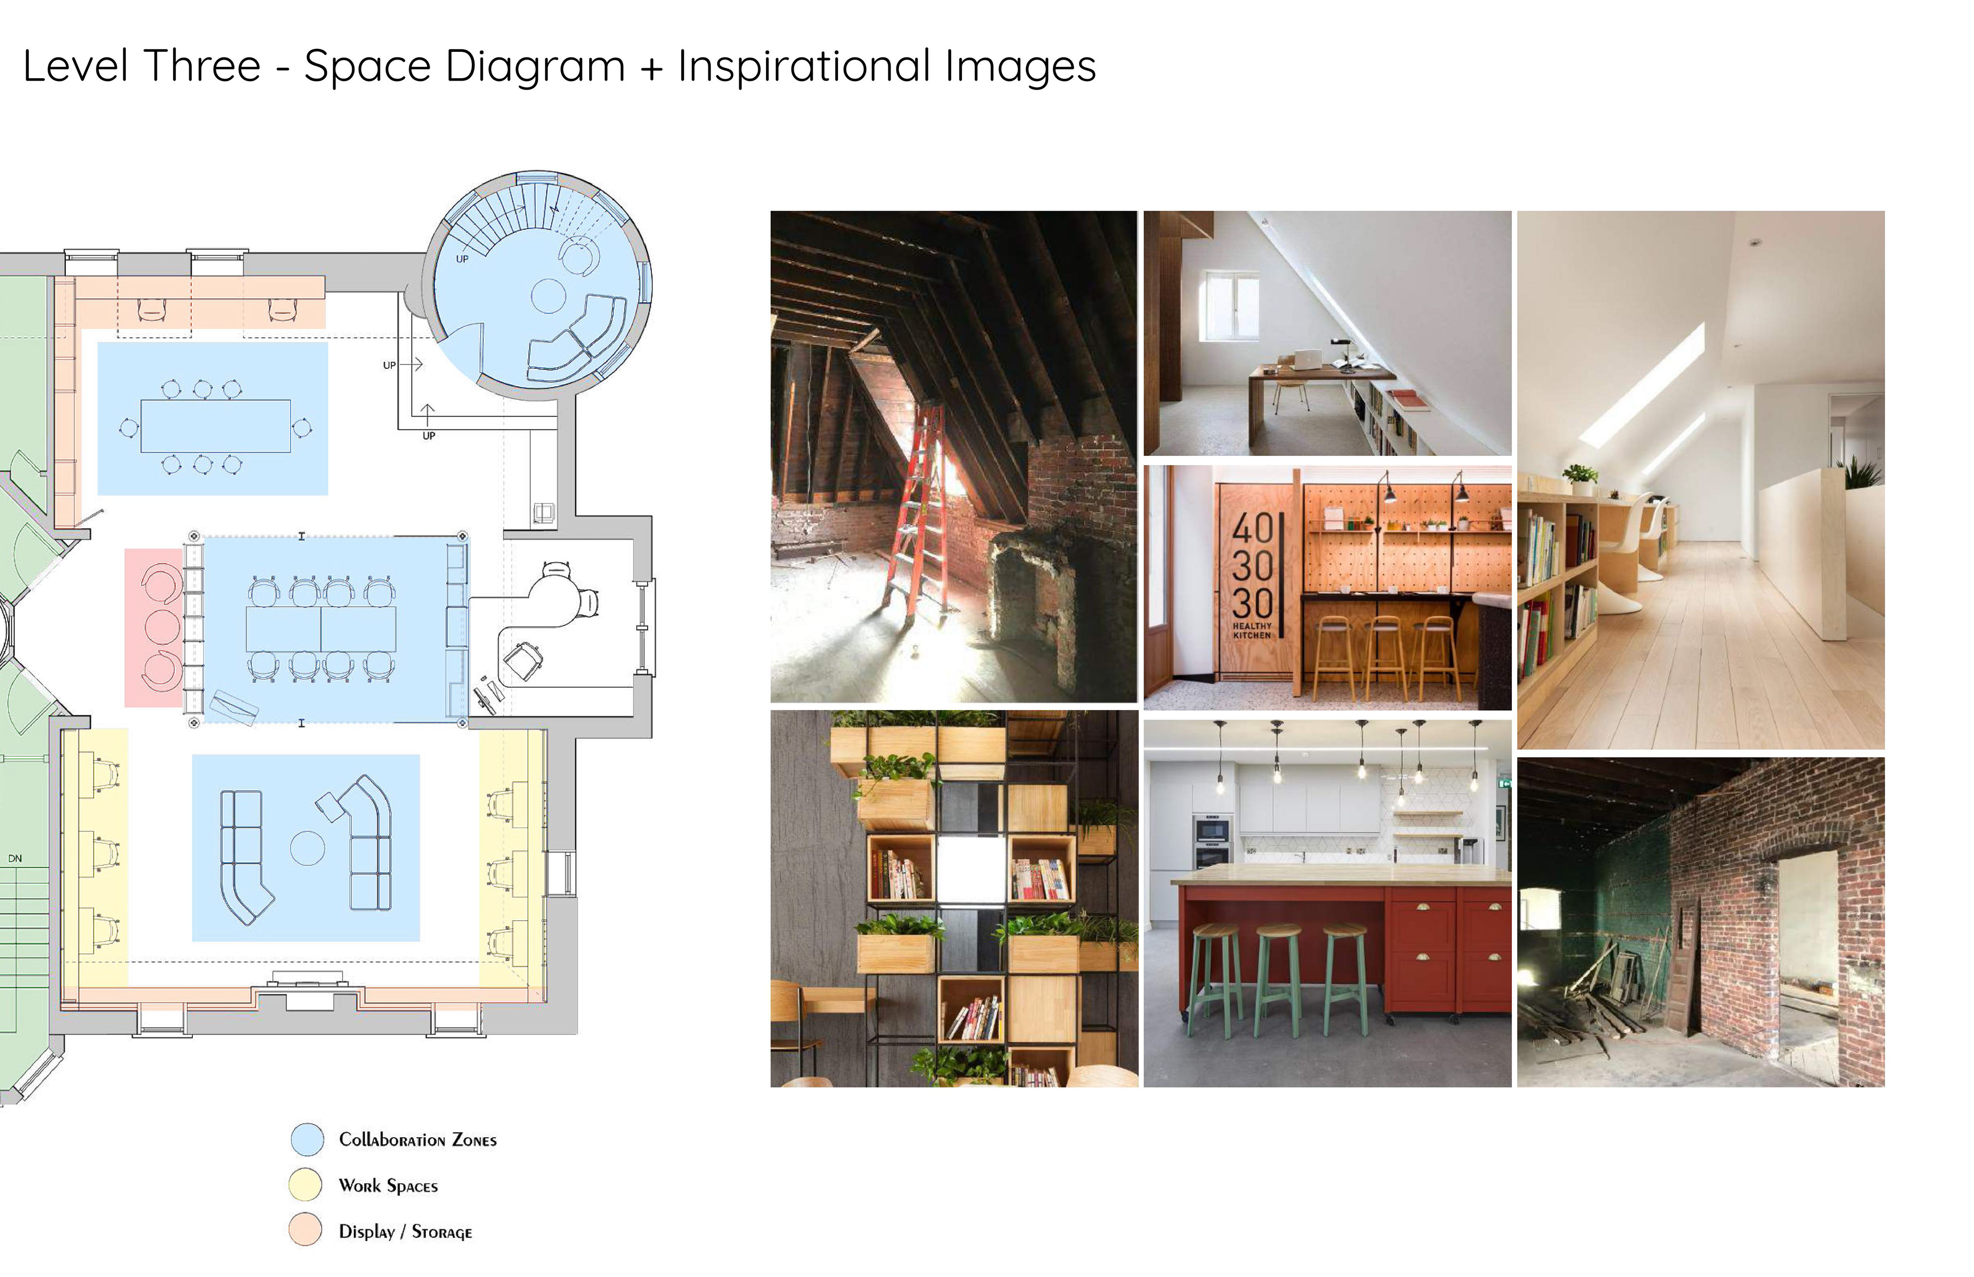The image size is (1974, 1277).
Task: Select the small square fixture below the stair corridor
Action: 543,513
